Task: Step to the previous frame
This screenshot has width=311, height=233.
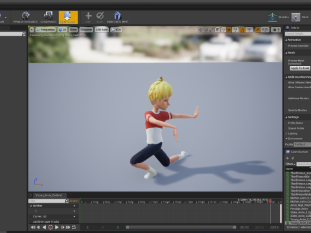Action: [39, 227]
